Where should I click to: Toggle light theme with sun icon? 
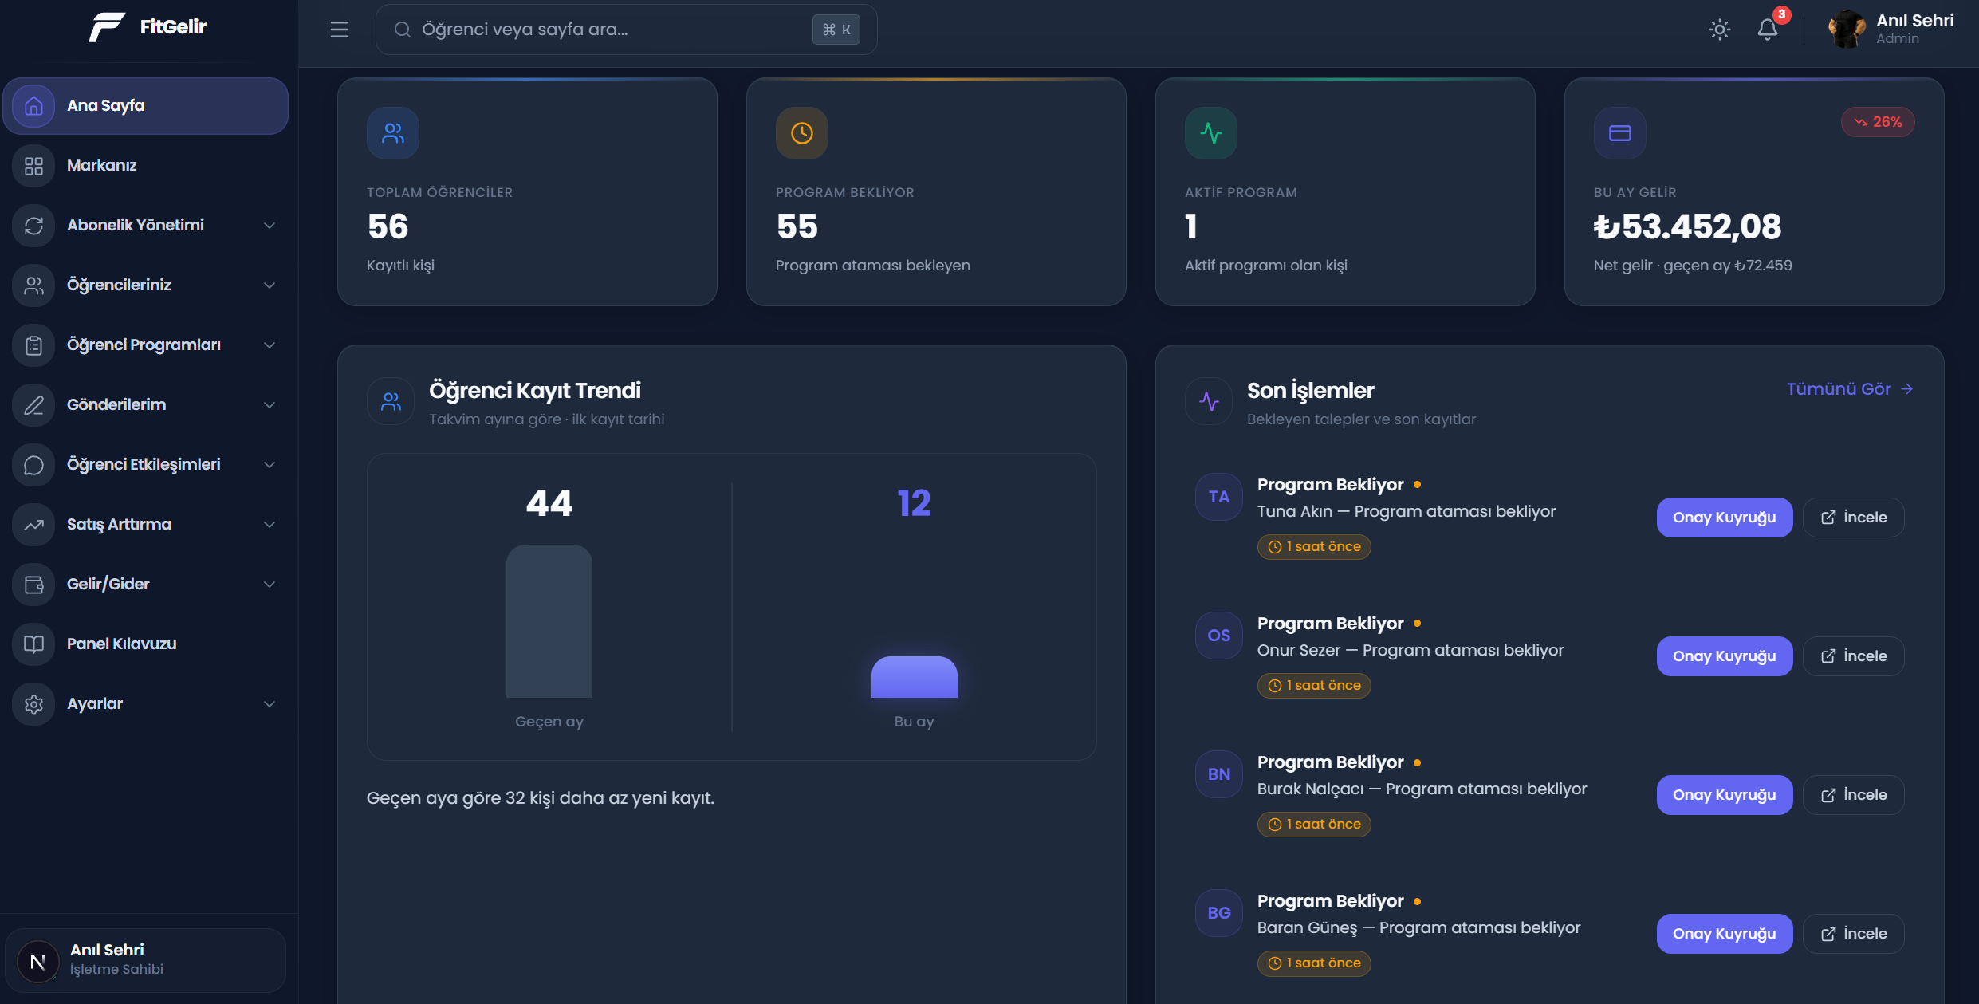(x=1720, y=30)
